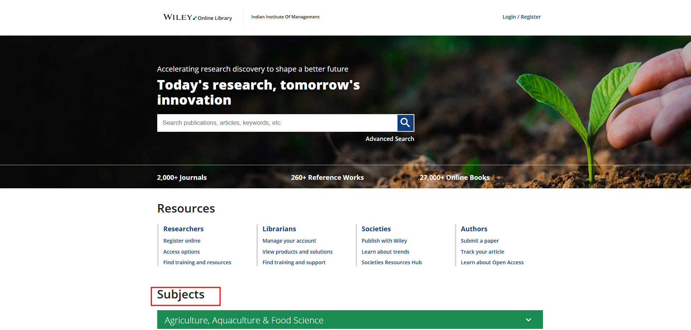Open Access options link

[x=181, y=252]
